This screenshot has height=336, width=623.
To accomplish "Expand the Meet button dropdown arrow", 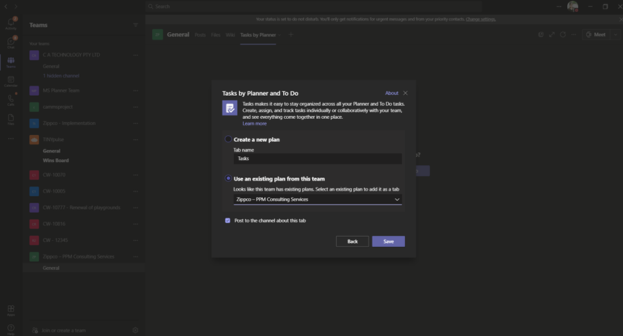I will [x=616, y=35].
